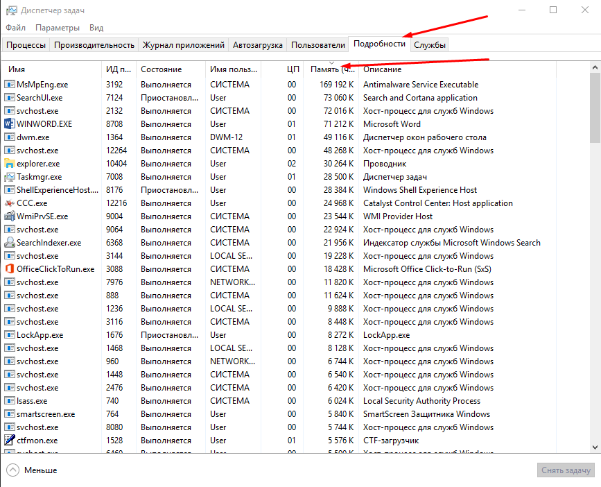601x487 pixels.
Task: Sort by the ЦП column header
Action: [x=283, y=69]
